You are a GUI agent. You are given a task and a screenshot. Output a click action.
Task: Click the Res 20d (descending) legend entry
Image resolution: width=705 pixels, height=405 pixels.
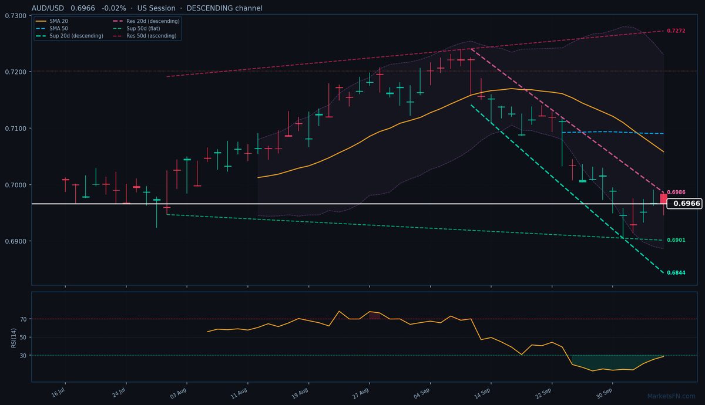pos(146,21)
